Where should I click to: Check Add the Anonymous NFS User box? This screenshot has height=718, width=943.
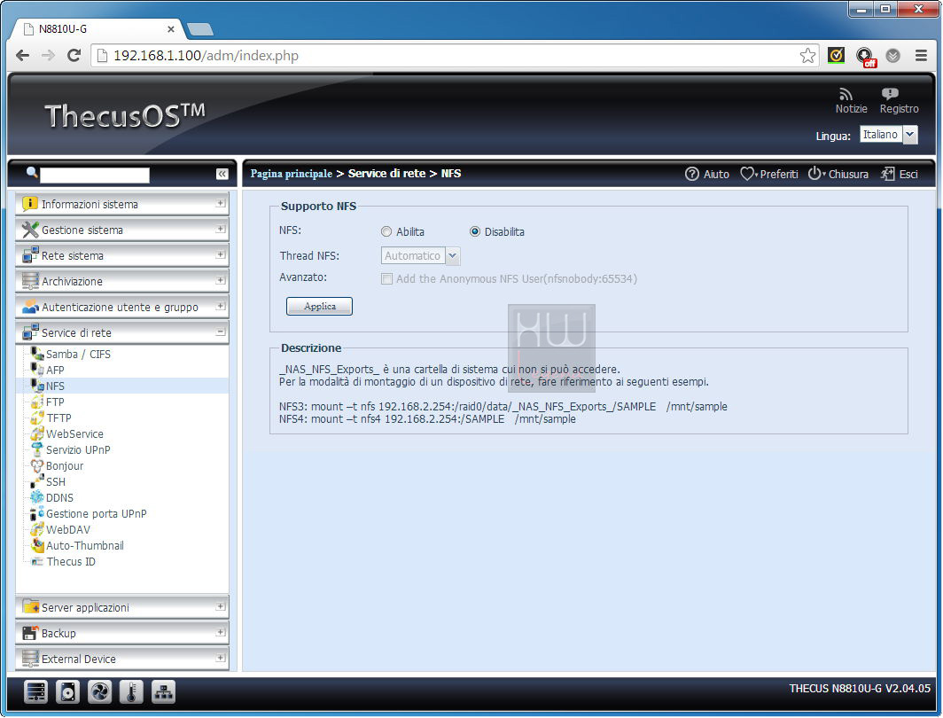click(x=386, y=279)
